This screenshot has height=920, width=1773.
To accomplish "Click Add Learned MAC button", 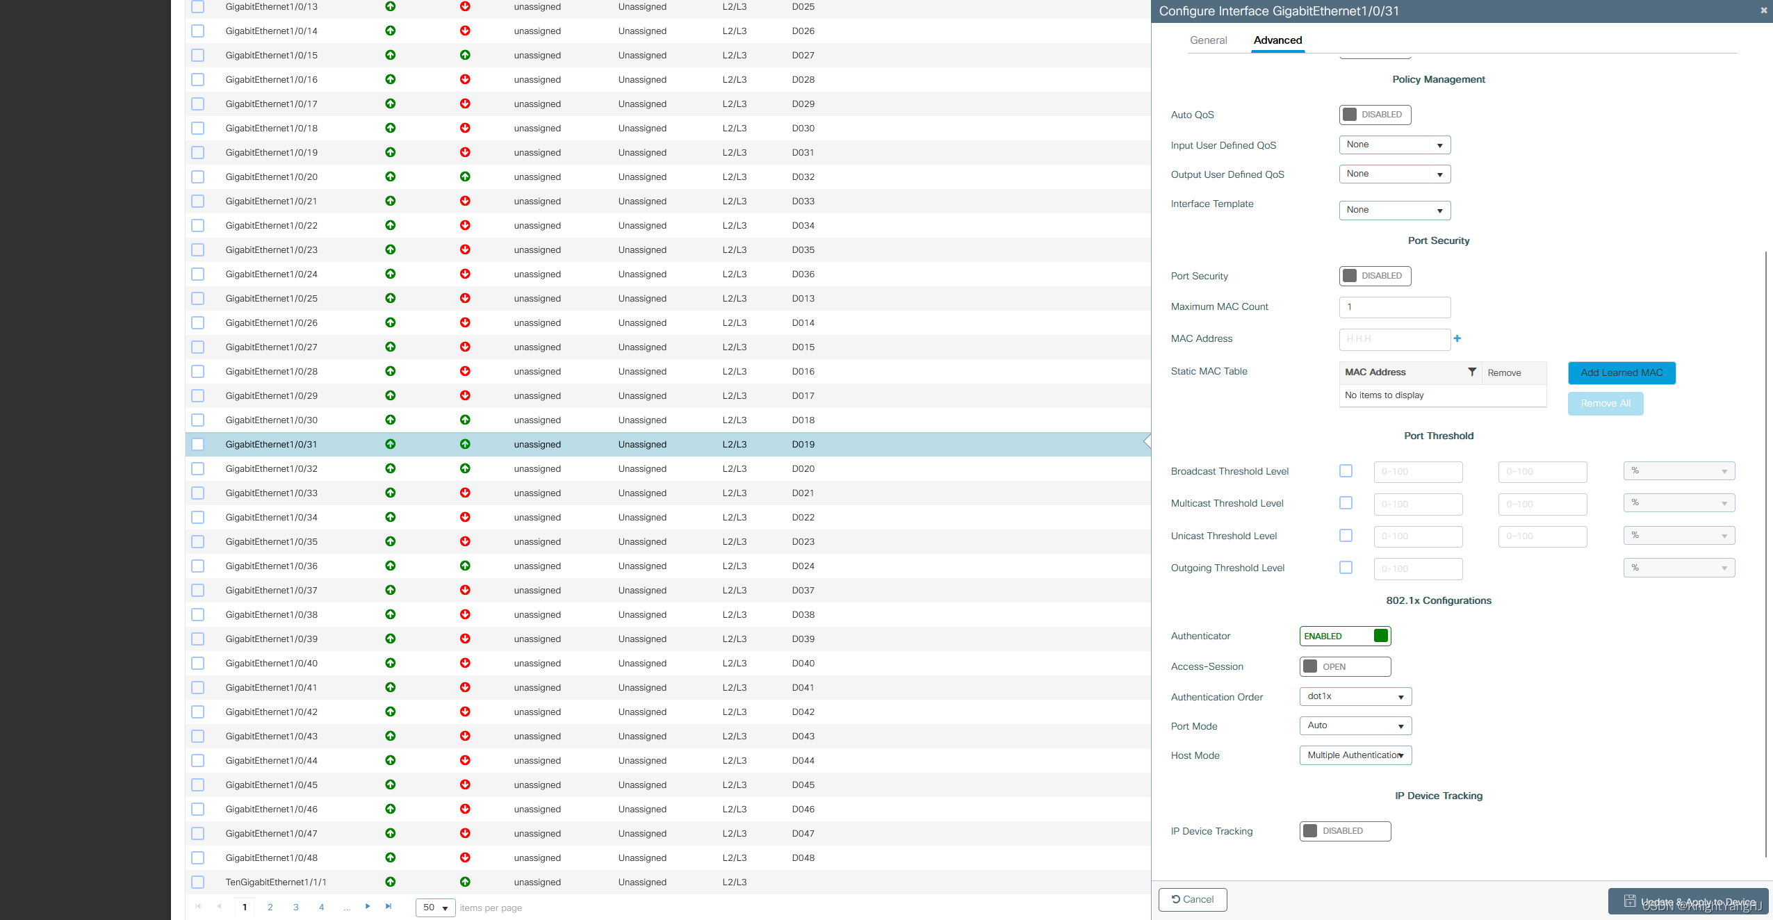I will (x=1621, y=372).
